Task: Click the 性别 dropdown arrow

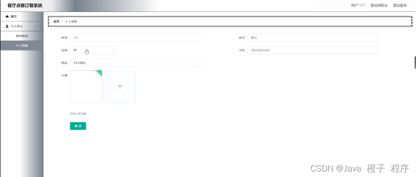Action: tap(113, 50)
